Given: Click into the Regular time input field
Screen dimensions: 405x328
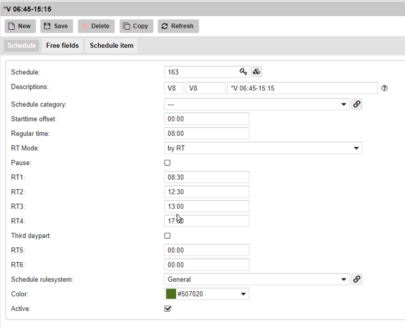Looking at the screenshot, I should coord(207,134).
